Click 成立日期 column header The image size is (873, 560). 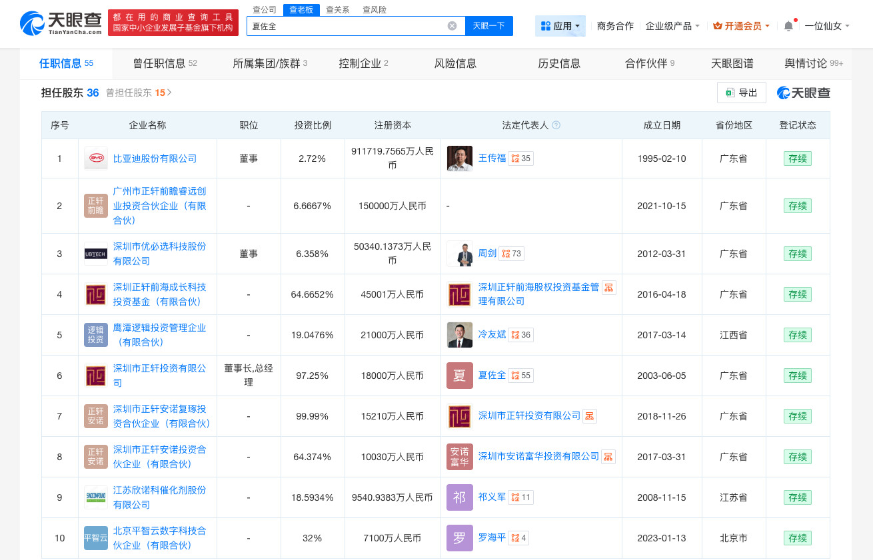click(662, 125)
